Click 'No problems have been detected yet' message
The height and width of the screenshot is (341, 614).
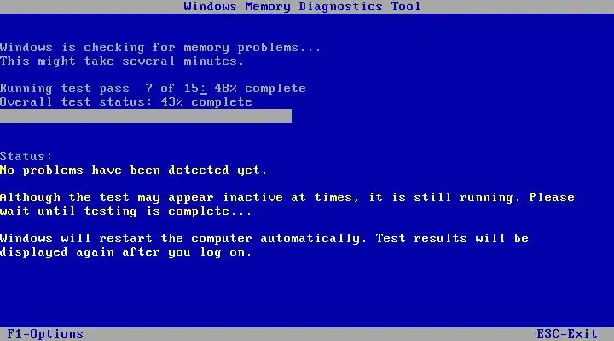(133, 170)
